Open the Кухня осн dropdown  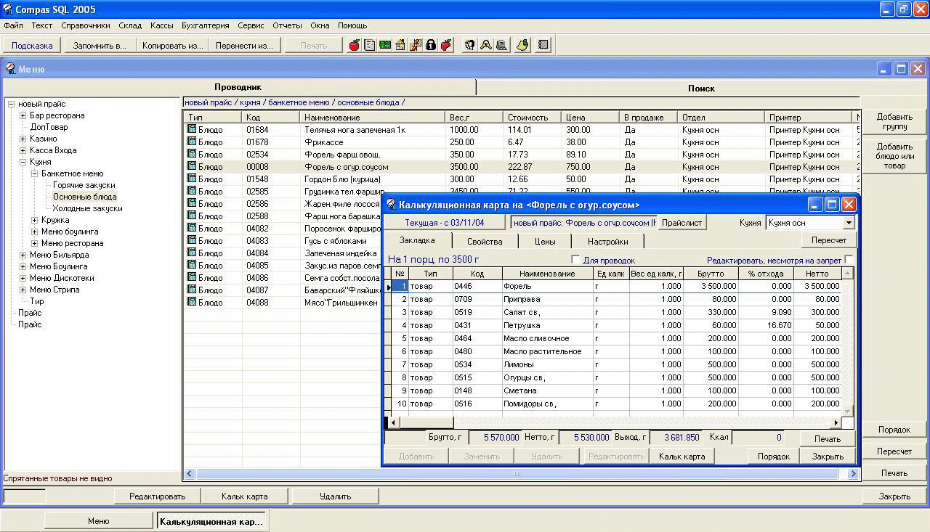[848, 223]
